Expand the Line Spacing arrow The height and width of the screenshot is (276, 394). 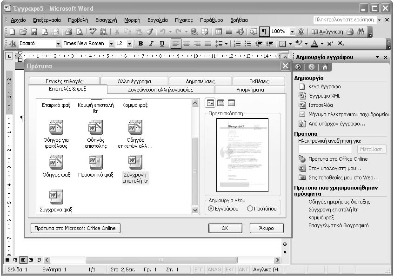click(x=226, y=44)
